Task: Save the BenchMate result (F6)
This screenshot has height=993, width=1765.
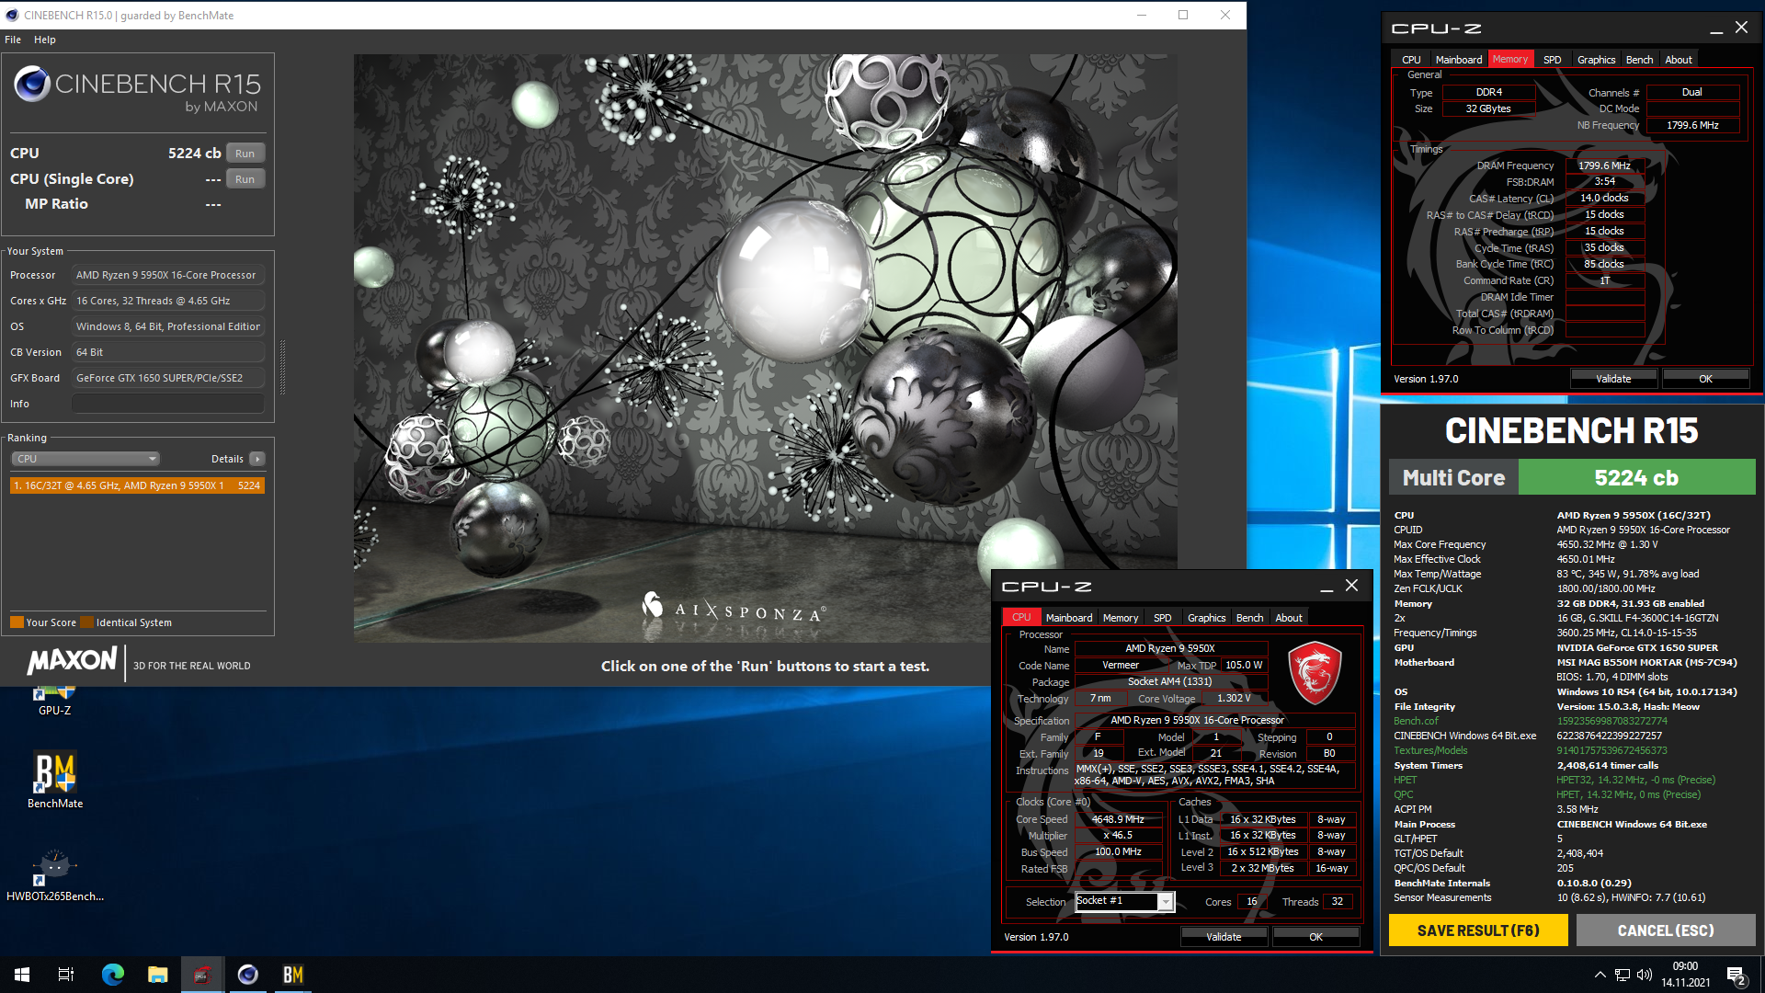Action: pyautogui.click(x=1478, y=930)
